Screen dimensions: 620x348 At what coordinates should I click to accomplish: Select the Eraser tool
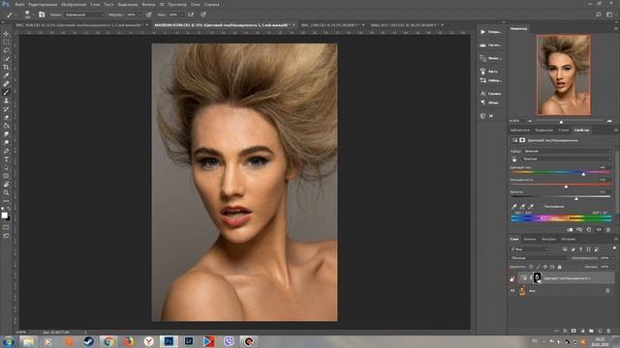pos(6,117)
